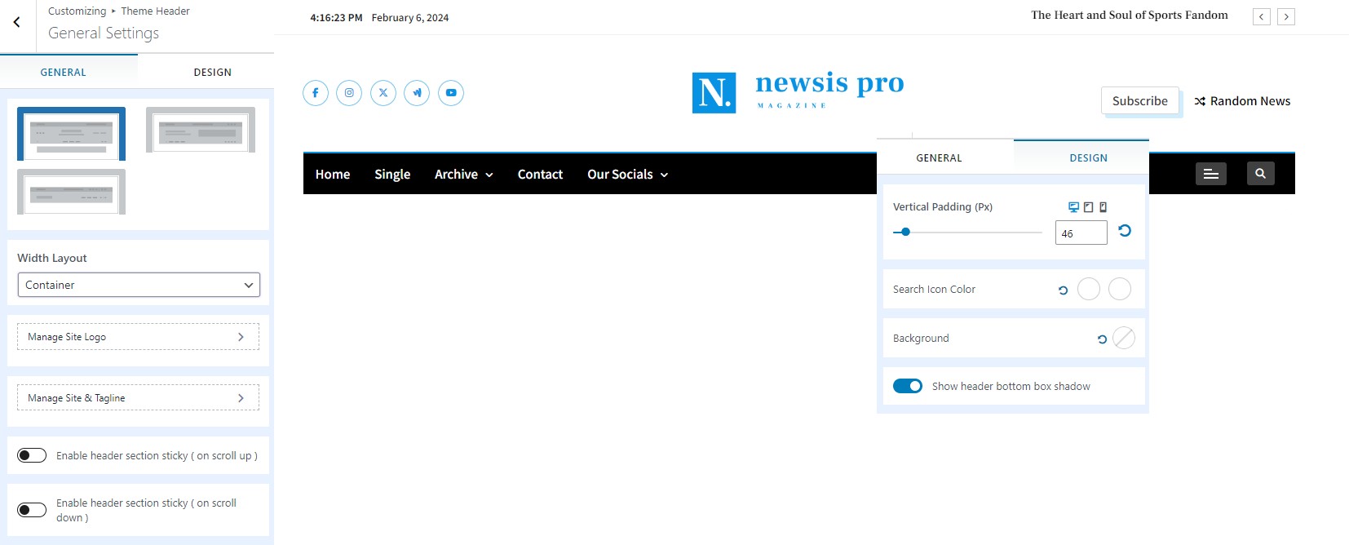
Task: Click the Subscribe button
Action: [1139, 101]
